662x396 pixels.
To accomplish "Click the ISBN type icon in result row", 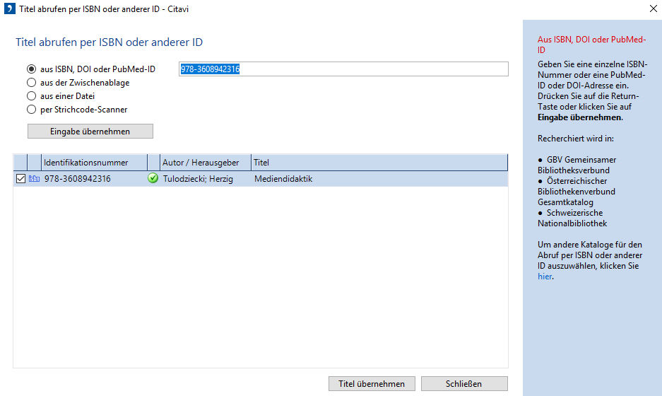I will (34, 179).
